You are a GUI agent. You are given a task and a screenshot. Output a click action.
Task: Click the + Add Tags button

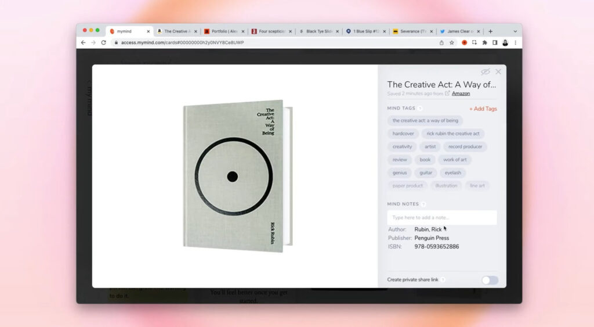483,109
